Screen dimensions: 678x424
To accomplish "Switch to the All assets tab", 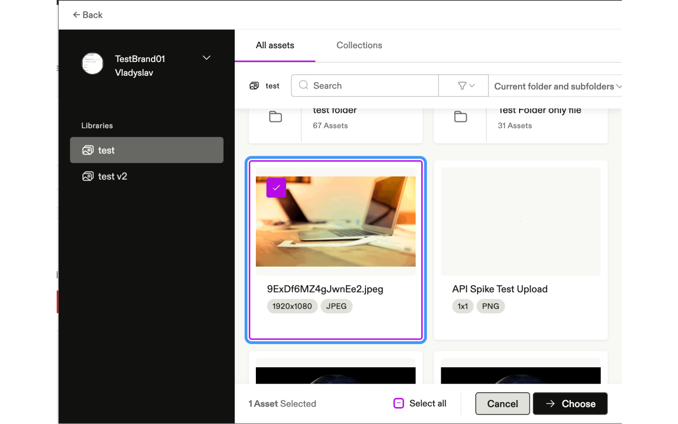I will coord(275,46).
